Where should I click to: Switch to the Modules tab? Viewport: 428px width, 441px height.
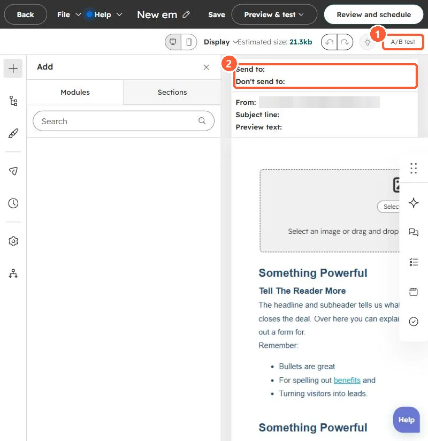click(75, 92)
